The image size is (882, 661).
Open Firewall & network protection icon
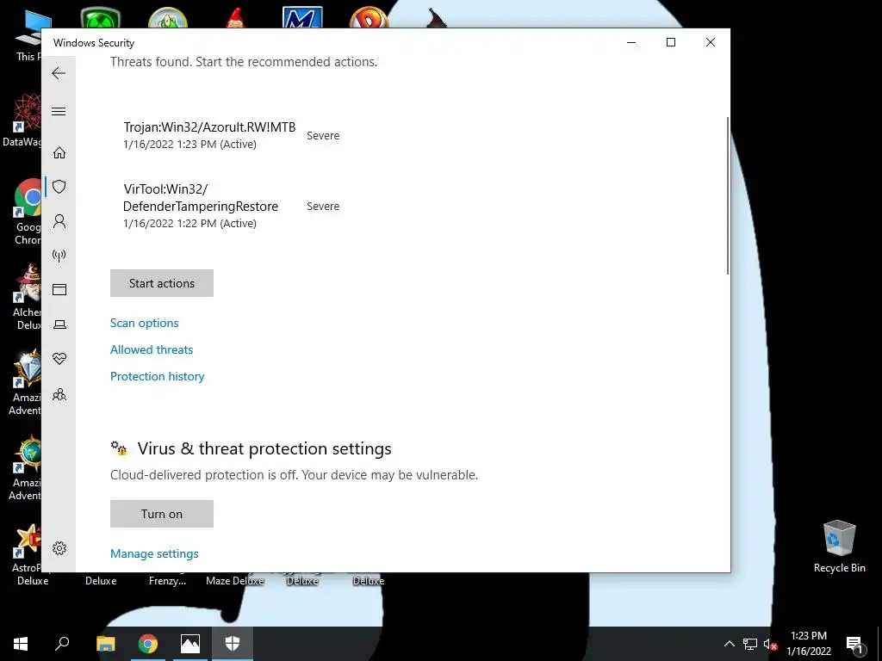click(x=59, y=256)
